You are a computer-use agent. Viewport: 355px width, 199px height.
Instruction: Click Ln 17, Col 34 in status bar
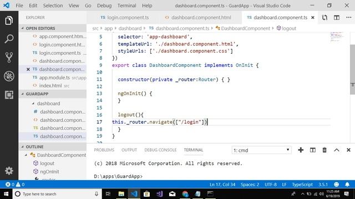[222, 185]
